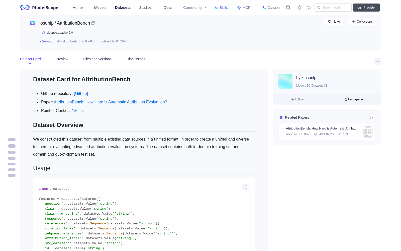Open the Discussions tab
Image resolution: width=401 pixels, height=251 pixels.
click(136, 59)
